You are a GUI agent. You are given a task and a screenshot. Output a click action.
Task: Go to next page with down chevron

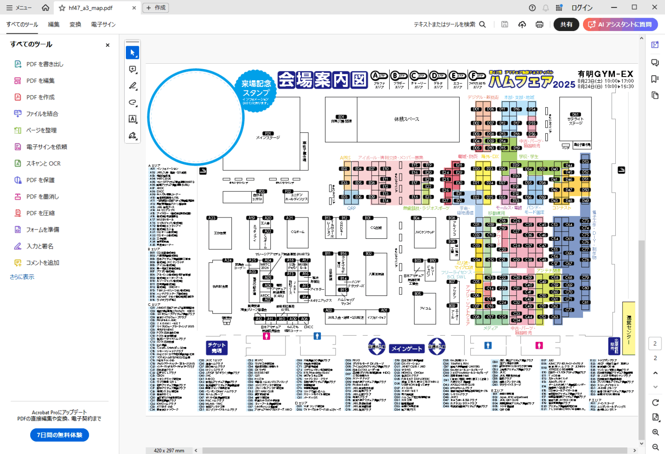tap(655, 387)
